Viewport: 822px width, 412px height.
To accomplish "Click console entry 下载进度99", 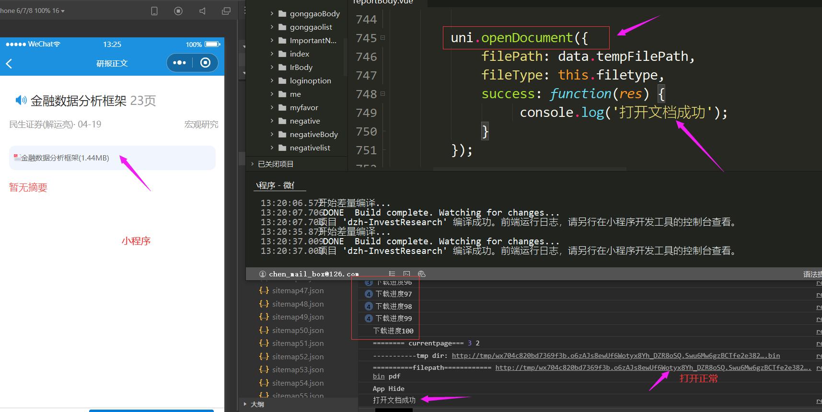I will [x=394, y=318].
